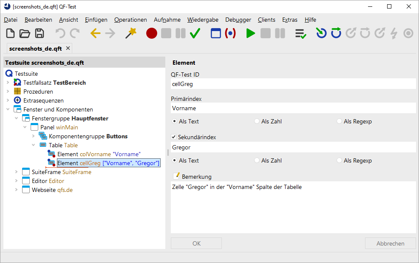The image size is (419, 263).
Task: Open a test suite with folder icon
Action: (x=25, y=34)
